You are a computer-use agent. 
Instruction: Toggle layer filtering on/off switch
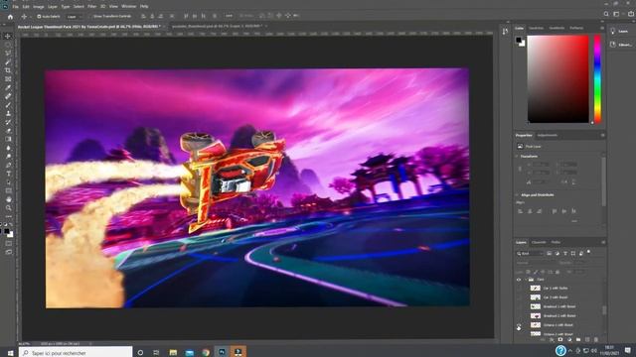589,252
